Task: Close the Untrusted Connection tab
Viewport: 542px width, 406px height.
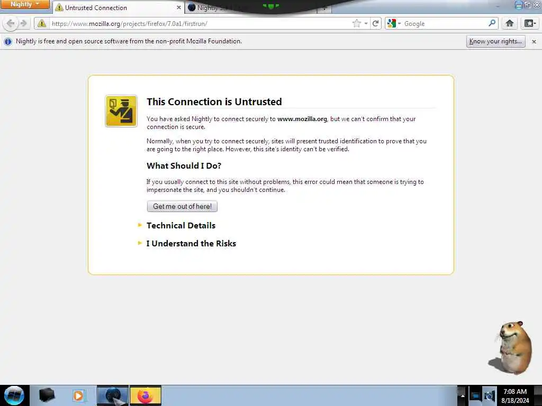Action: [x=178, y=7]
